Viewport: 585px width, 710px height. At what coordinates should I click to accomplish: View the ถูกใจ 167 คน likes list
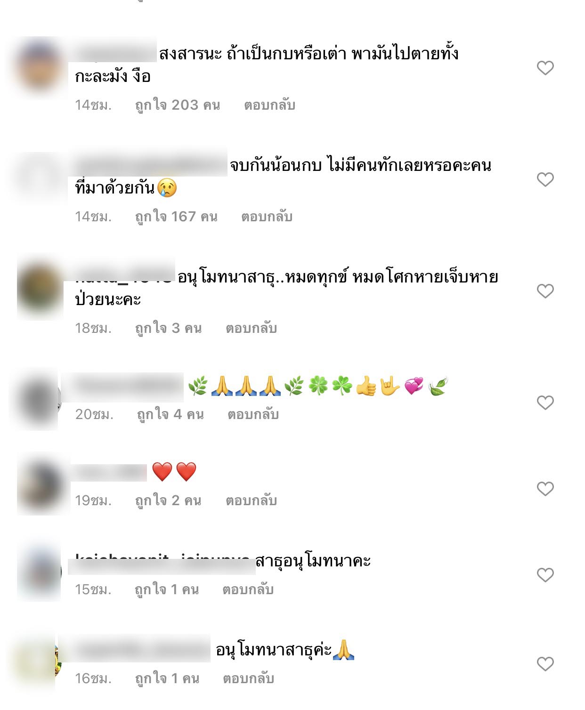(176, 217)
